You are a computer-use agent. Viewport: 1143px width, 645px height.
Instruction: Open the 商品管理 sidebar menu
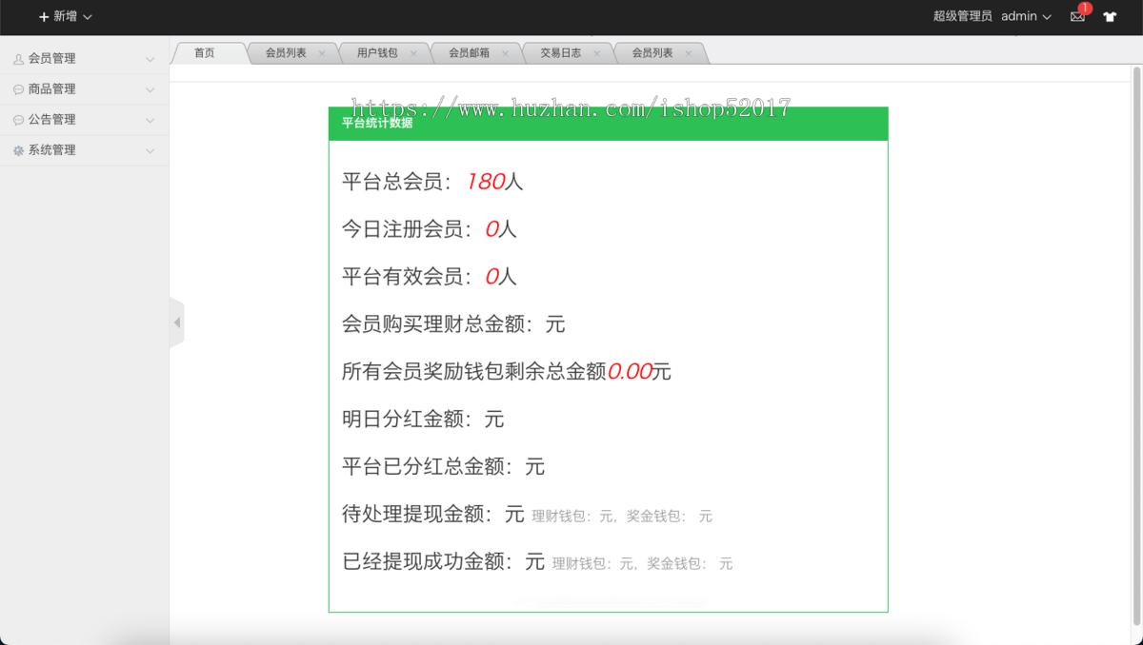tap(84, 89)
